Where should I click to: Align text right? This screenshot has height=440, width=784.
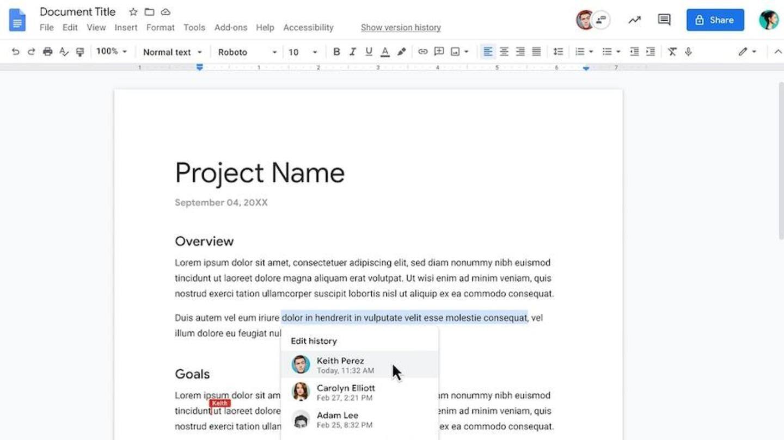[520, 52]
